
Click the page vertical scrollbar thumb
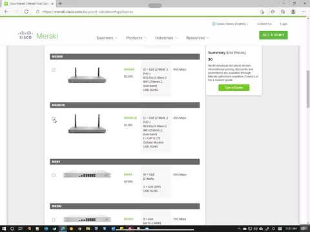point(308,88)
